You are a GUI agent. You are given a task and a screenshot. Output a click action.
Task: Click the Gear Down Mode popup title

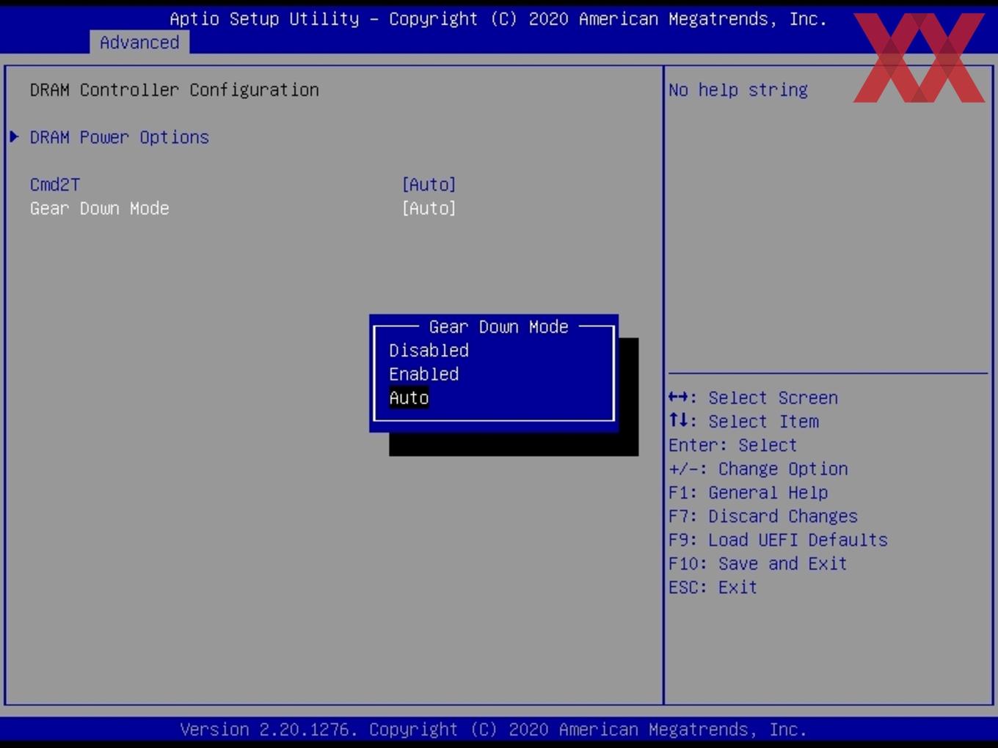pyautogui.click(x=498, y=327)
